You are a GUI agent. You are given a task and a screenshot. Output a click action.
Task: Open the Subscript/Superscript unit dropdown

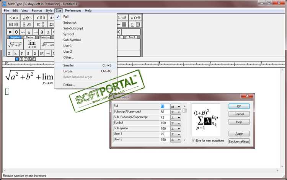[x=176, y=112]
